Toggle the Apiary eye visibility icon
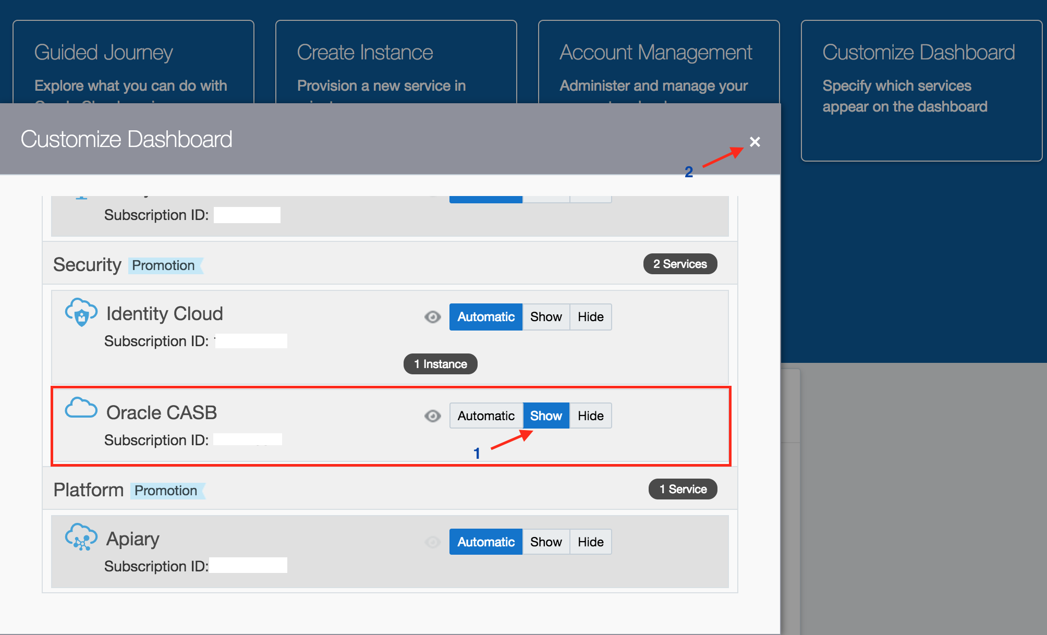 tap(432, 542)
